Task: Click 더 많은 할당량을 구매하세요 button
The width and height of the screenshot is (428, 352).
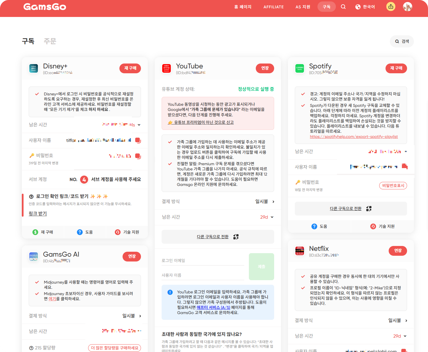Action: 115,348
